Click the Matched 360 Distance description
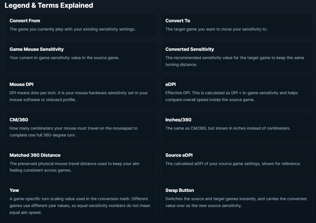Image resolution: width=316 pixels, height=223 pixels. 74,167
